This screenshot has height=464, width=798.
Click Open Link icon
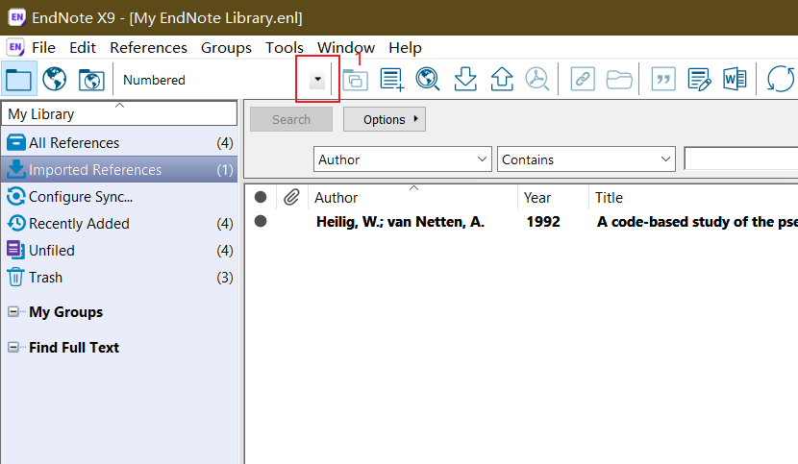click(x=583, y=80)
